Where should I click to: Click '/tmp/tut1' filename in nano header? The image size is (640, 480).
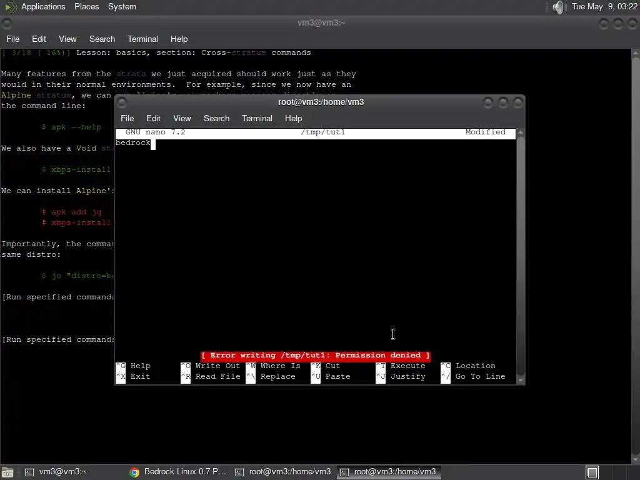tap(323, 132)
